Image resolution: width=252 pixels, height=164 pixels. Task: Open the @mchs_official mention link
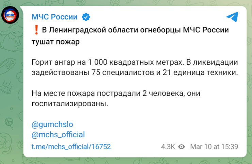click(x=58, y=134)
